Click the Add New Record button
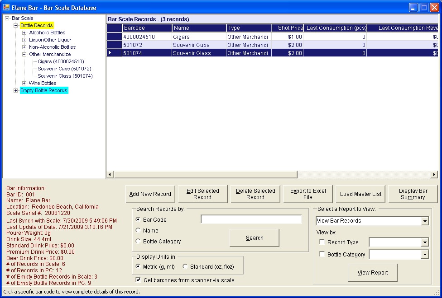This screenshot has width=442, height=298. tap(150, 194)
